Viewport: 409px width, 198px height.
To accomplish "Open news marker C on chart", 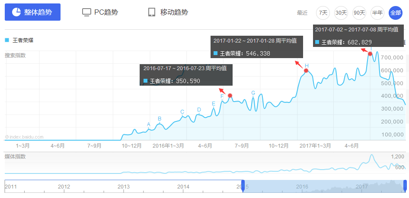I will click(182, 112).
